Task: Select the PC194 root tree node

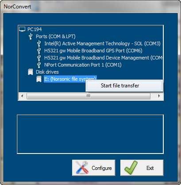Action: pyautogui.click(x=35, y=29)
